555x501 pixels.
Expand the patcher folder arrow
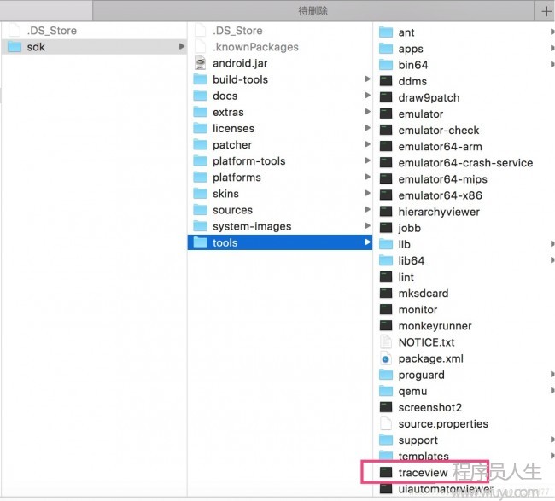point(367,144)
